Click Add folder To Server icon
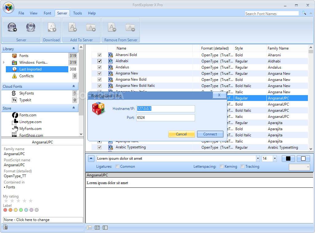 pos(91,27)
